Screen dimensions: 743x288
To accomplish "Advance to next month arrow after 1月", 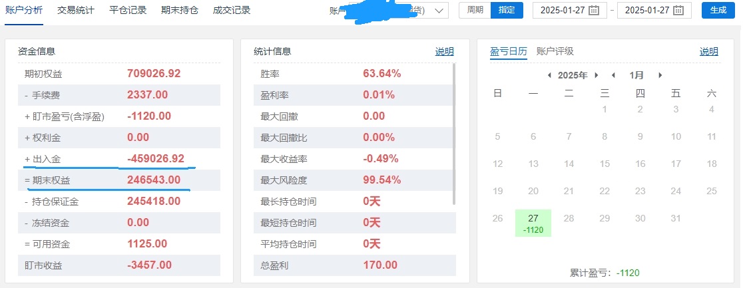I will [660, 75].
